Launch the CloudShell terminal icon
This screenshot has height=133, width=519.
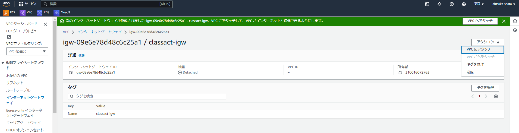pyautogui.click(x=427, y=4)
